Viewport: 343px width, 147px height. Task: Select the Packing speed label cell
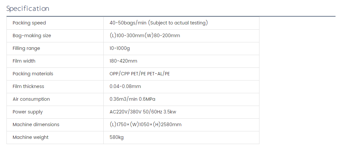(x=29, y=23)
